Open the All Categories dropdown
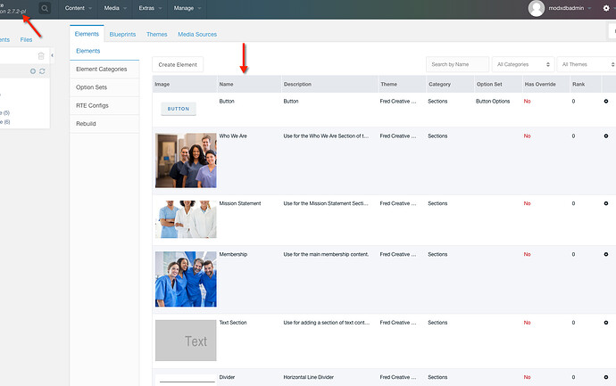616x386 pixels. pos(523,64)
